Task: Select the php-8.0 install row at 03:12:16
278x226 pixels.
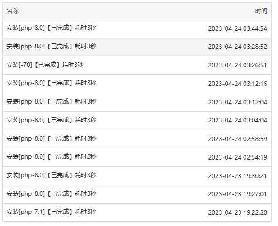Action: click(x=137, y=84)
